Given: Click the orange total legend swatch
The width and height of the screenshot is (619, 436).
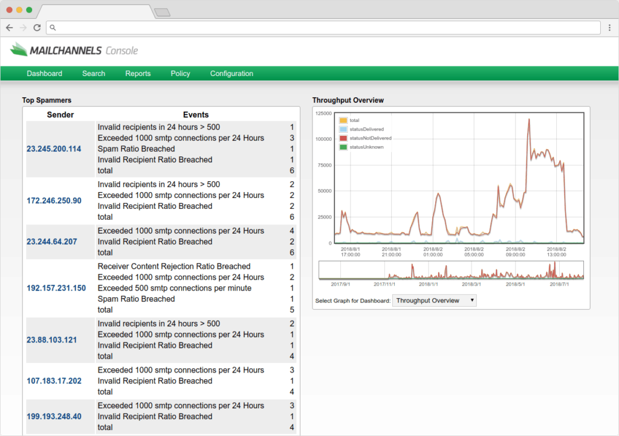Looking at the screenshot, I should 343,120.
